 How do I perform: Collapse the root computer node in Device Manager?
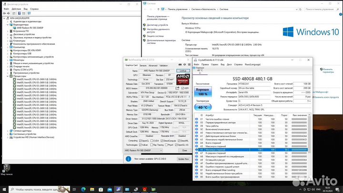click(x=4, y=19)
